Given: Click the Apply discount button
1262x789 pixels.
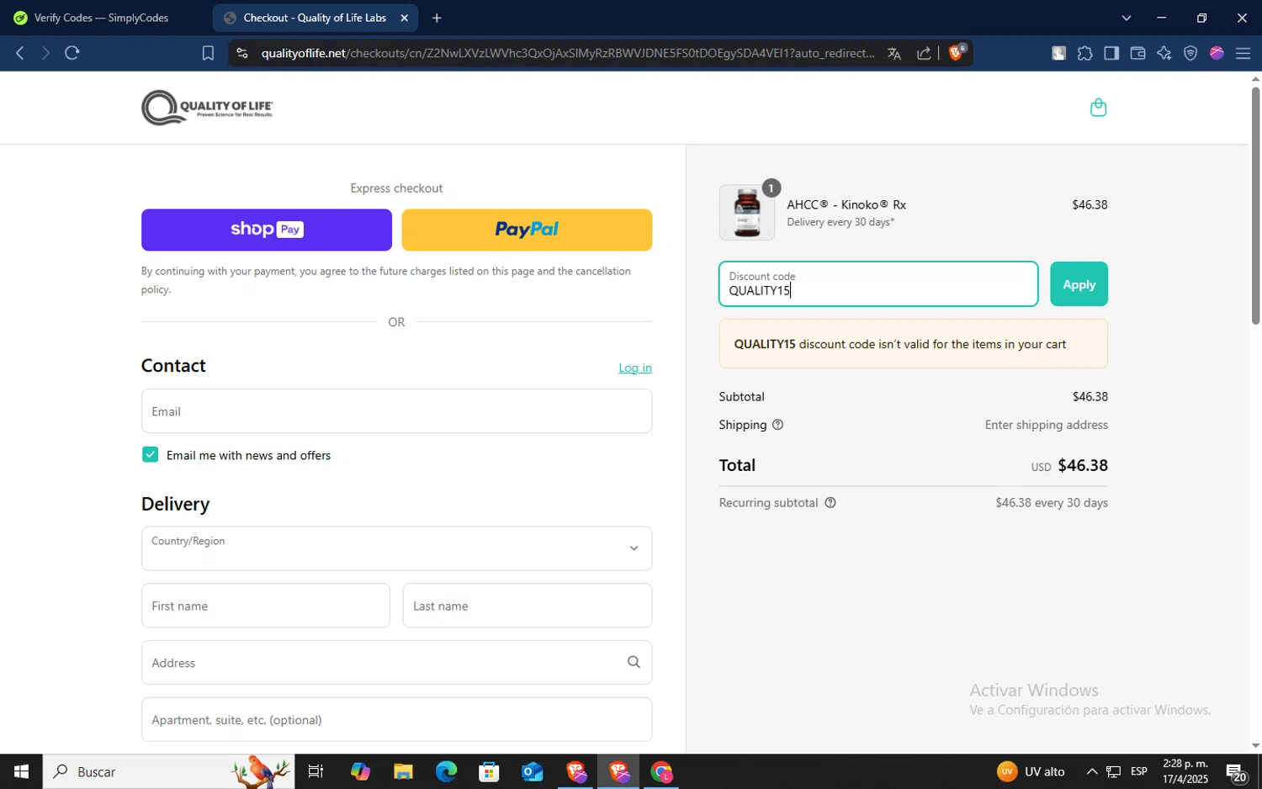Looking at the screenshot, I should point(1079,284).
